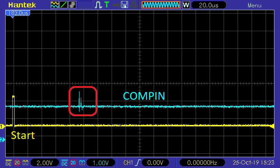Click the grayed-out key lock icon
The width and height of the screenshot is (280, 168).
click(x=116, y=5)
